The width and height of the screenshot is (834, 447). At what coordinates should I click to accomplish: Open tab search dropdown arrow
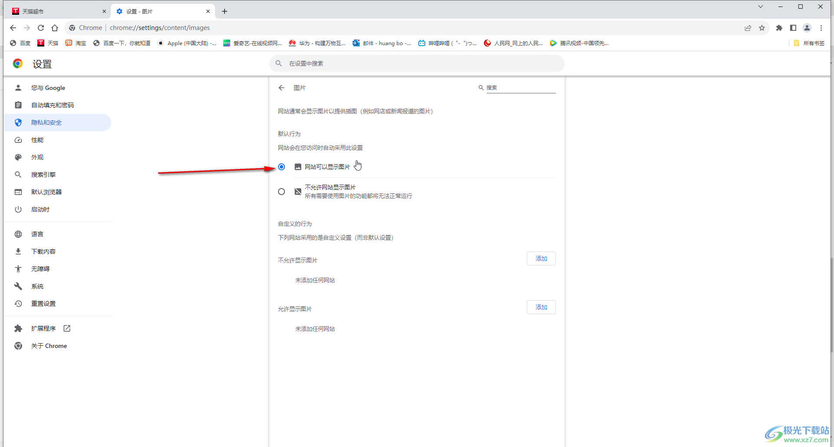[761, 7]
